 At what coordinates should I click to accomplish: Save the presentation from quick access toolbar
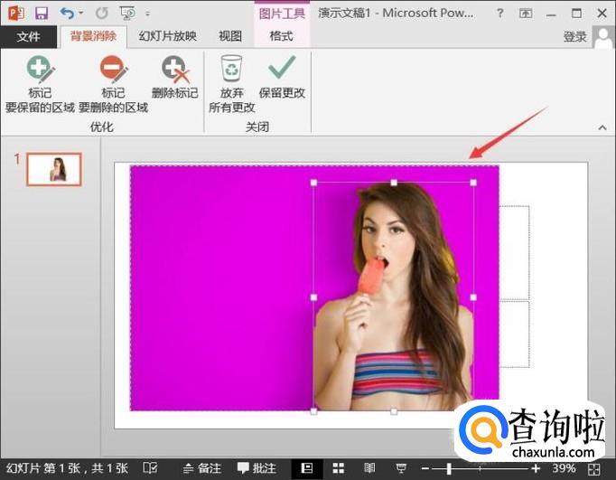coord(42,14)
